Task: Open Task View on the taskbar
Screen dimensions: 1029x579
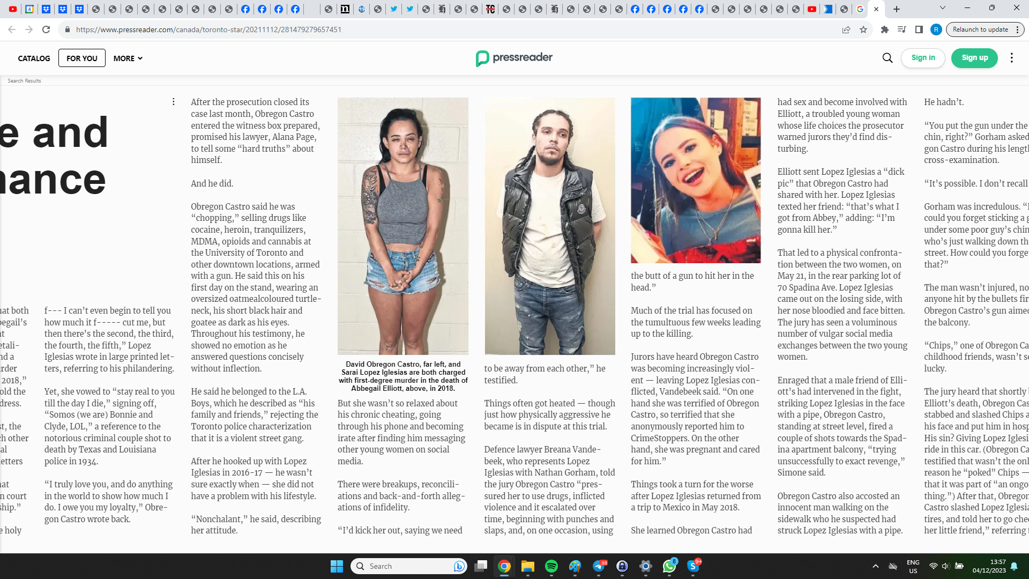Action: 481,566
